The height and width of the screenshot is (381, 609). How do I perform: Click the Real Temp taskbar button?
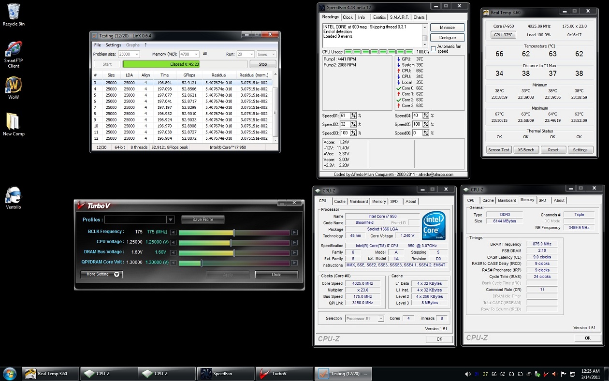coord(50,374)
